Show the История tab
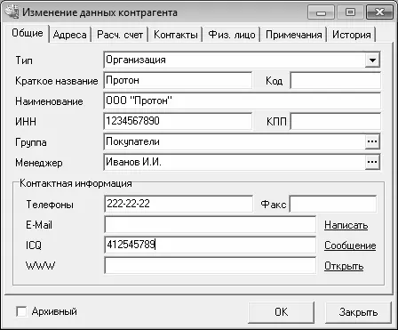This screenshot has width=398, height=330. tap(351, 35)
